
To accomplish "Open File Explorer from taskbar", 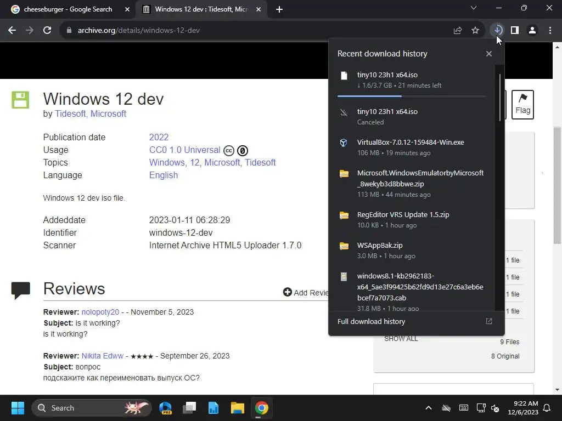I will click(237, 408).
